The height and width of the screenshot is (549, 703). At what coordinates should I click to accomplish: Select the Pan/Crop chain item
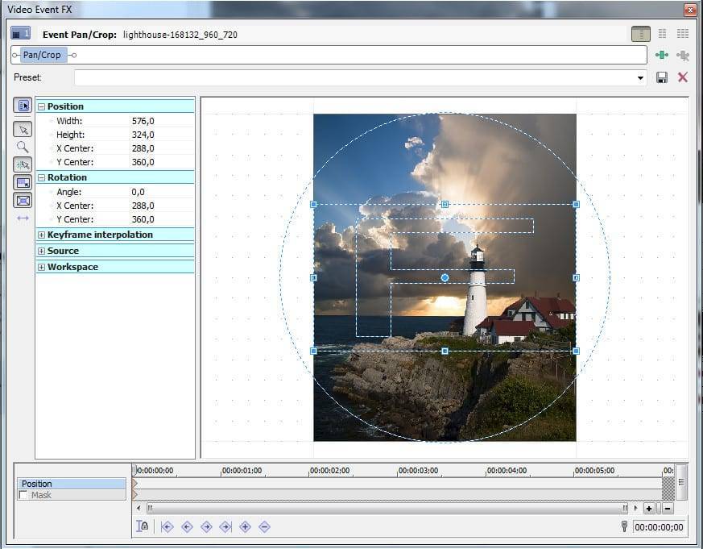[42, 55]
